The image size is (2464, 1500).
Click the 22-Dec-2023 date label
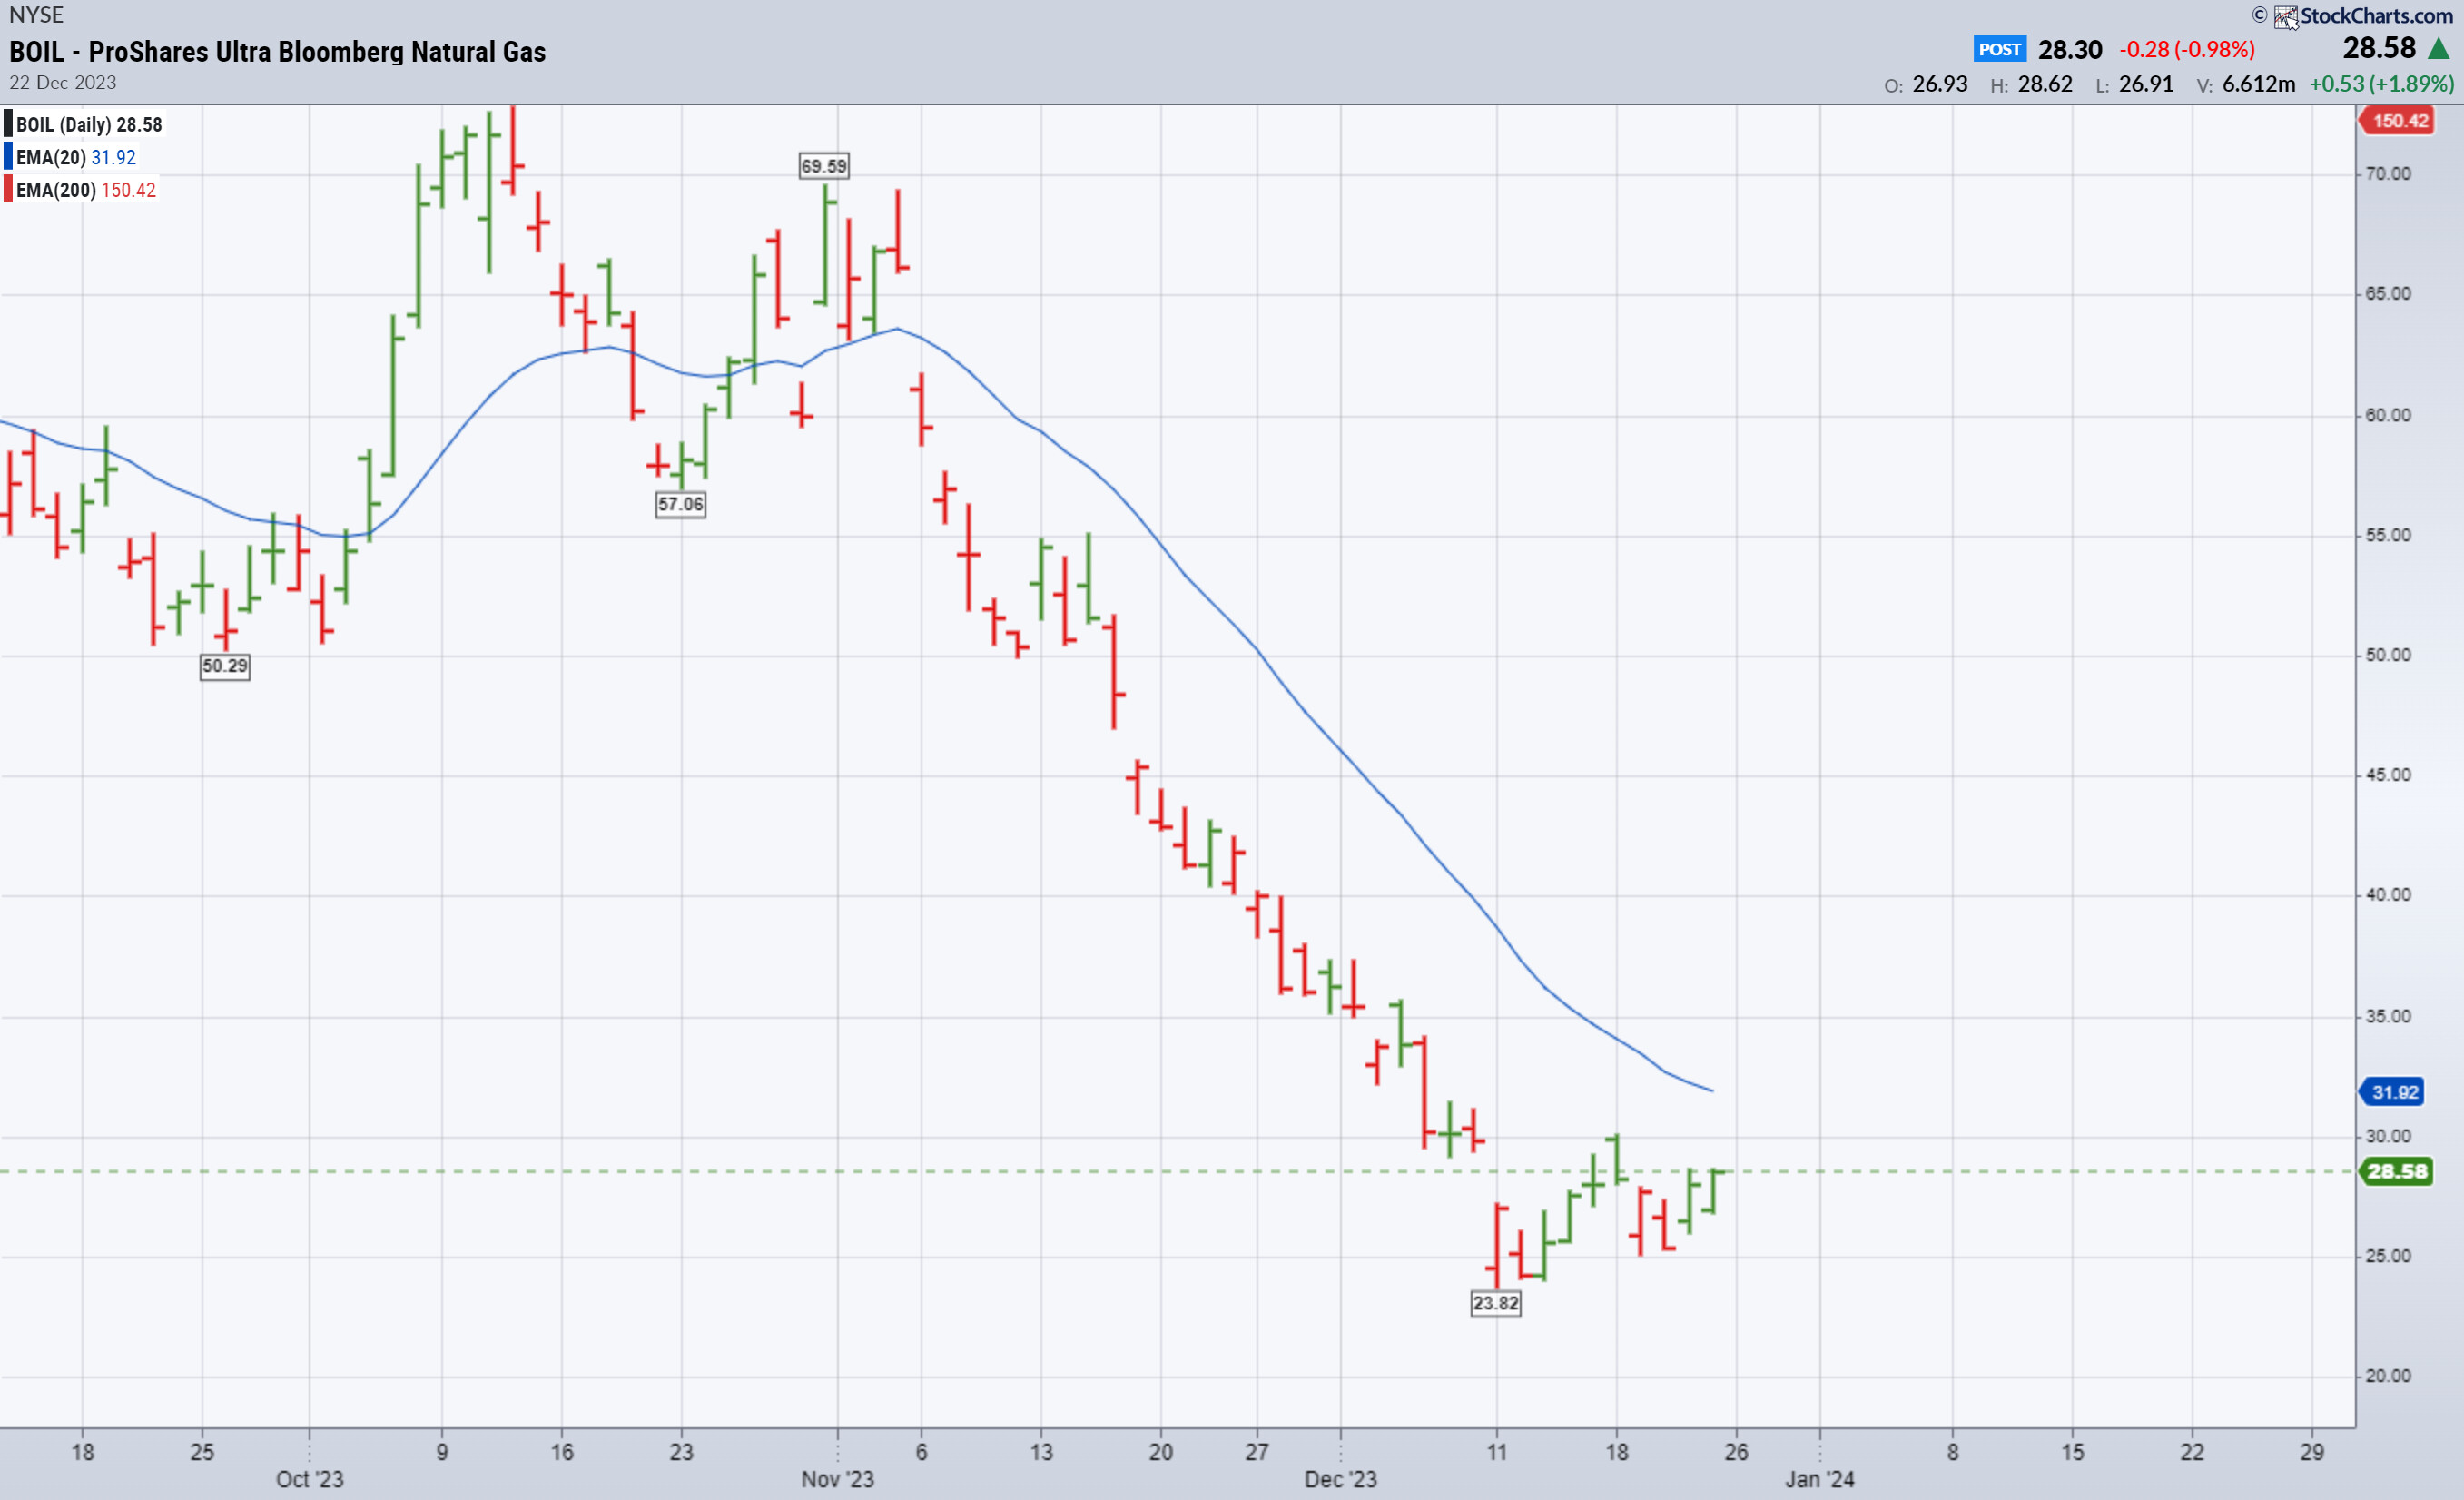coord(63,83)
